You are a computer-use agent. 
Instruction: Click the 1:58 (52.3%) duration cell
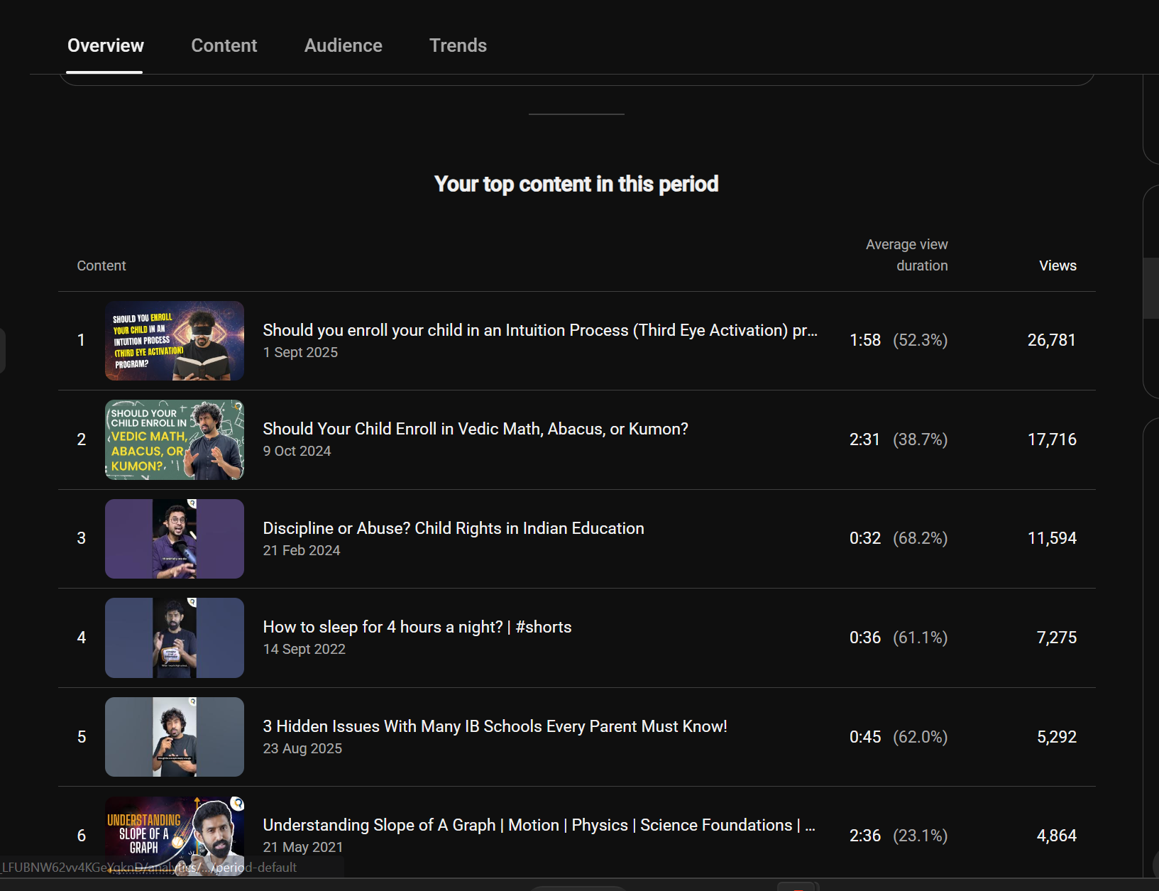(x=899, y=340)
